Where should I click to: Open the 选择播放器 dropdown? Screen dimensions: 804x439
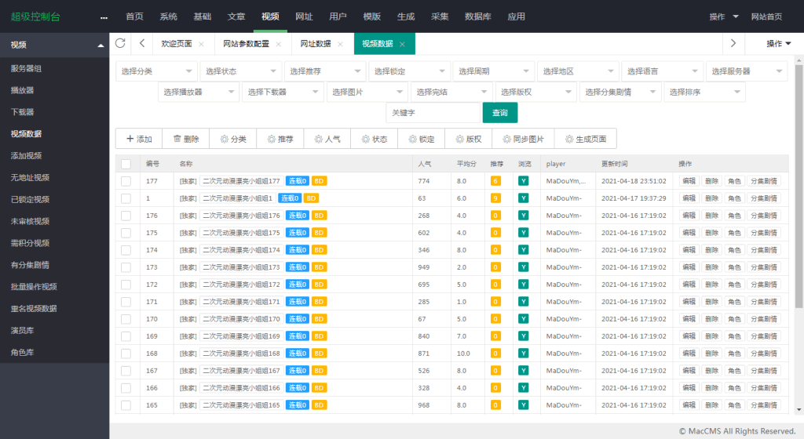coord(199,92)
